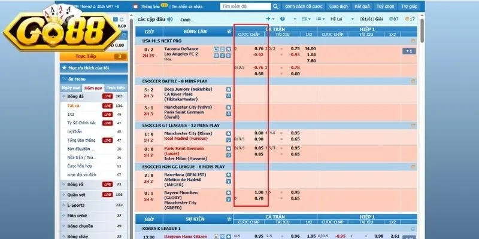
Task: Click star icon in SỰ KIỆN header
Action: click(229, 219)
